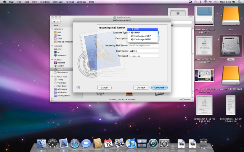Click the Cancel button

point(104,87)
